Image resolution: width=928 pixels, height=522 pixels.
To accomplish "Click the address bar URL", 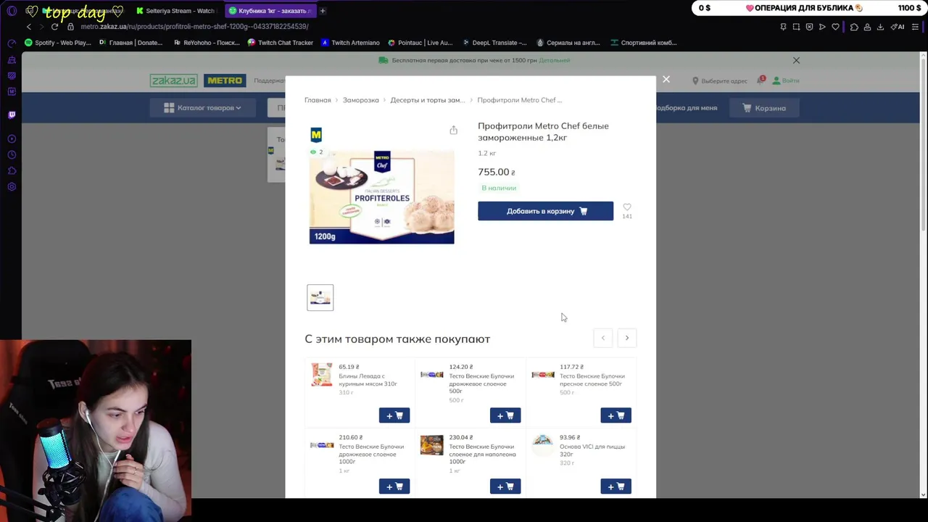I will pos(194,27).
